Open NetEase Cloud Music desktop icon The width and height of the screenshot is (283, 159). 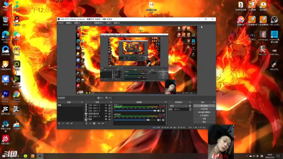click(x=6, y=140)
